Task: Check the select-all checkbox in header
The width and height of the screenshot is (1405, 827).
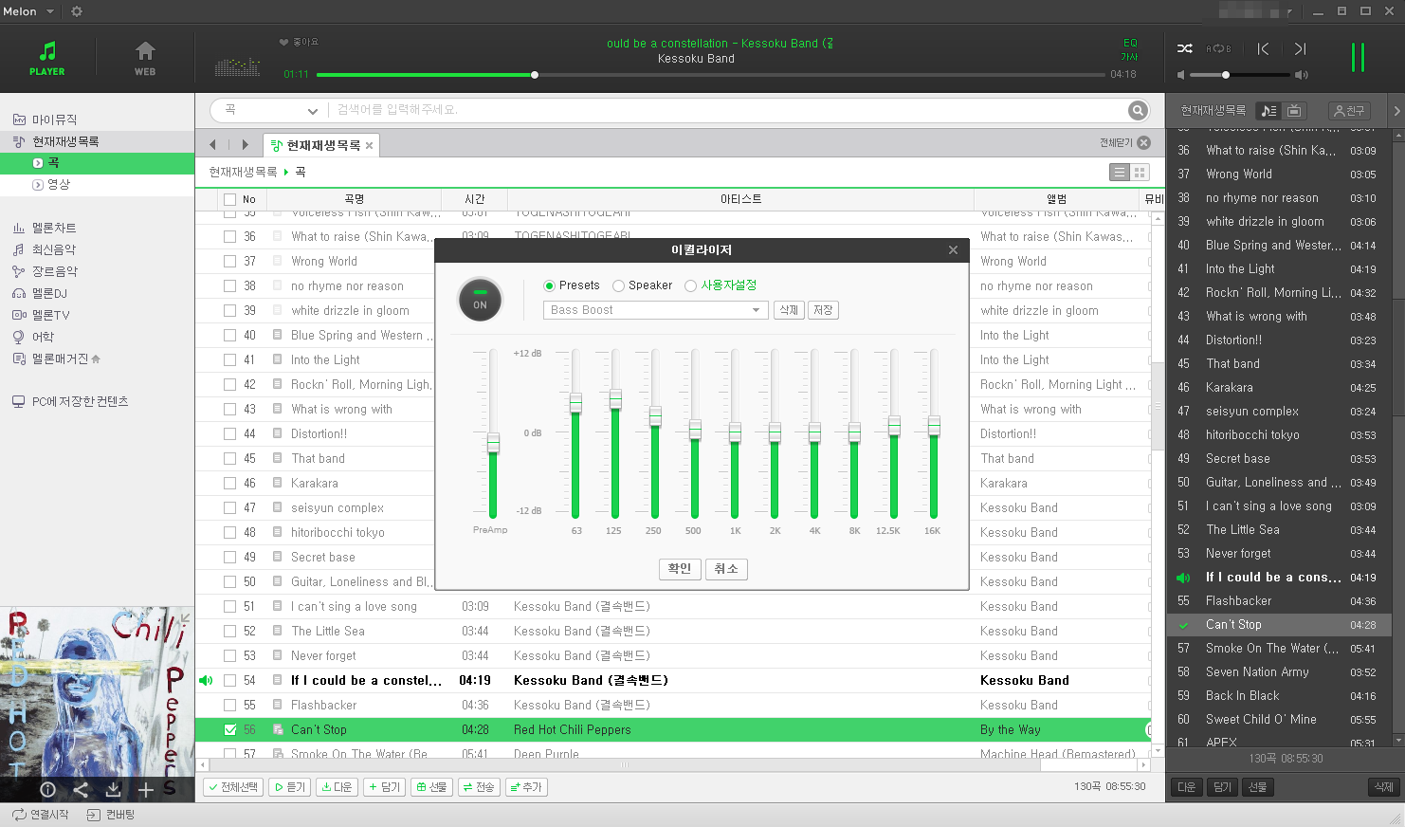Action: (229, 199)
